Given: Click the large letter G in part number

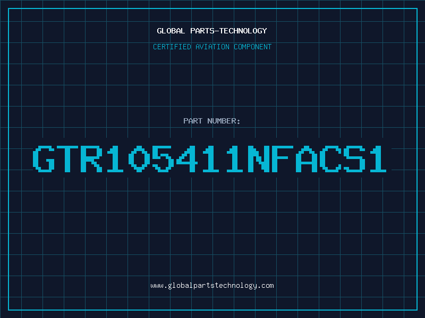Looking at the screenshot, I should point(44,158).
